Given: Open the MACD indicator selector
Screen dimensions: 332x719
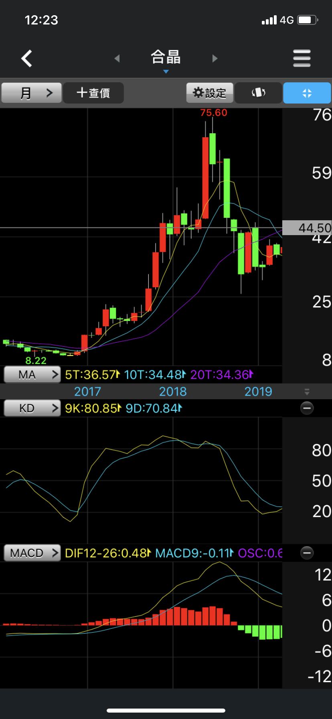Looking at the screenshot, I should coord(32,553).
